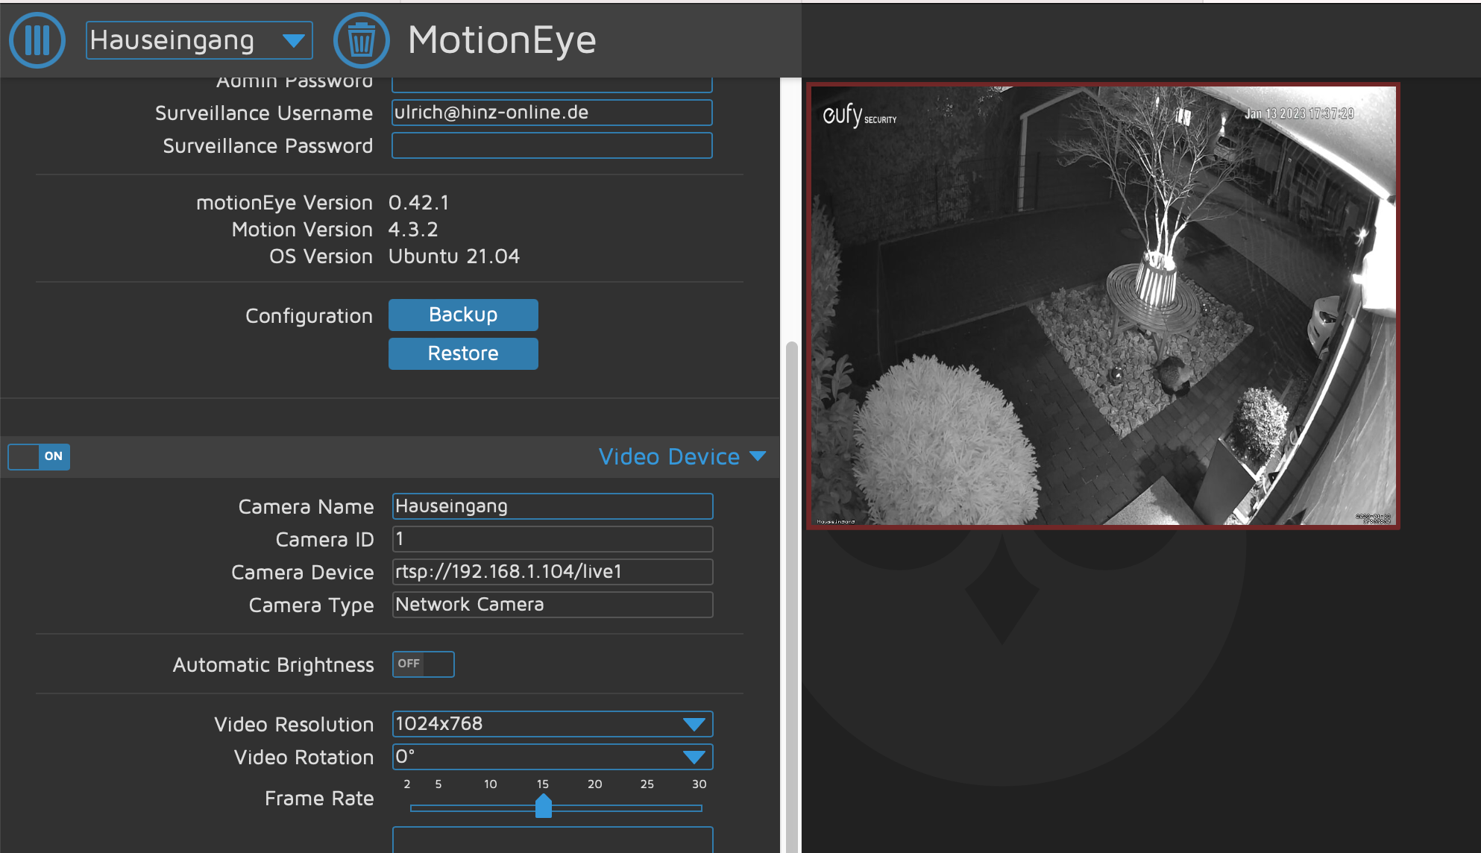Open the Video Rotation dropdown
Screen dimensions: 1481x853
pyautogui.click(x=553, y=757)
